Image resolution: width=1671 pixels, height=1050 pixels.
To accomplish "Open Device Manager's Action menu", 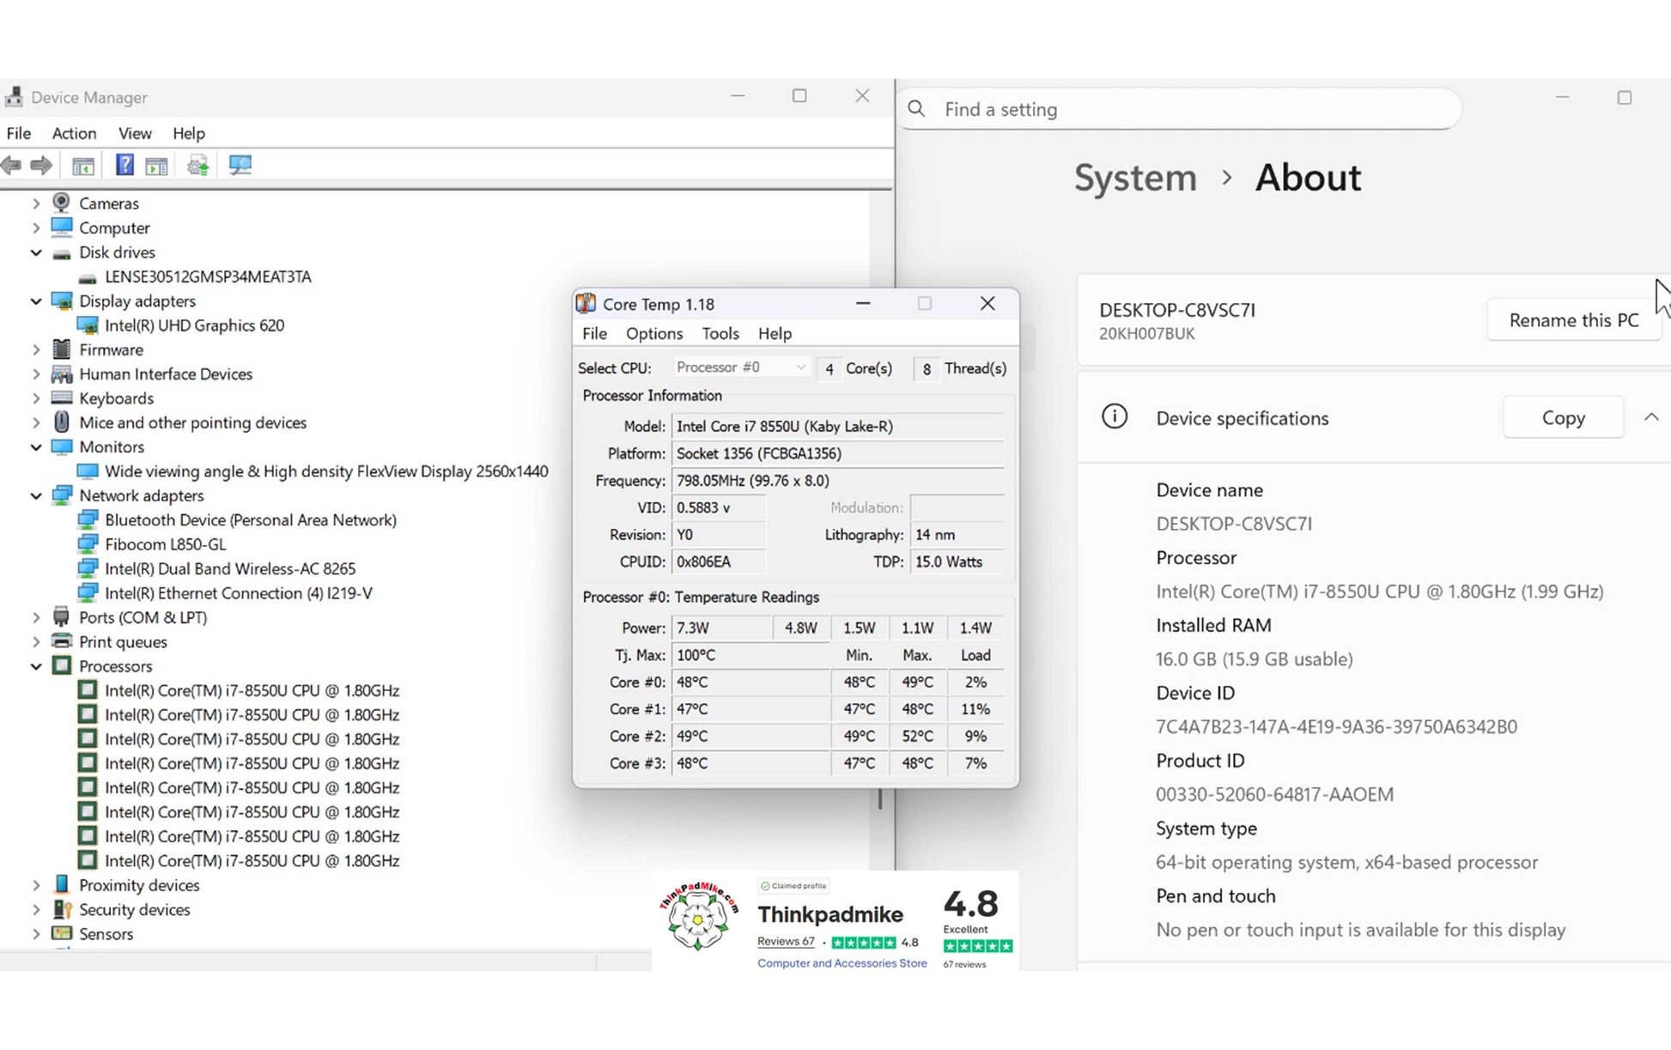I will point(74,133).
